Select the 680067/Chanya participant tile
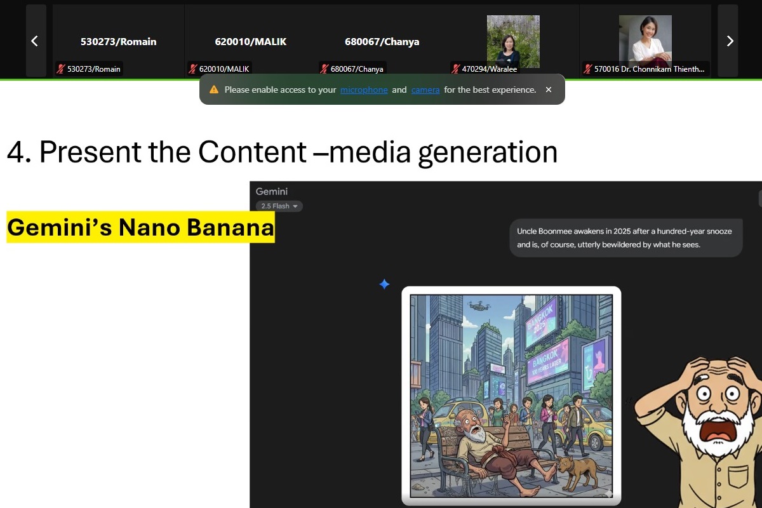This screenshot has height=508, width=762. 382,42
